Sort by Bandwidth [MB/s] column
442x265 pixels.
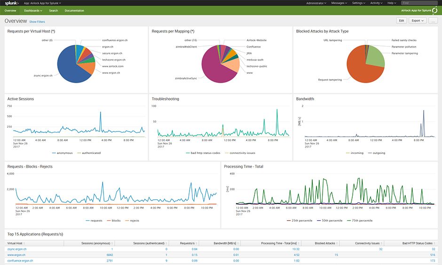point(226,243)
